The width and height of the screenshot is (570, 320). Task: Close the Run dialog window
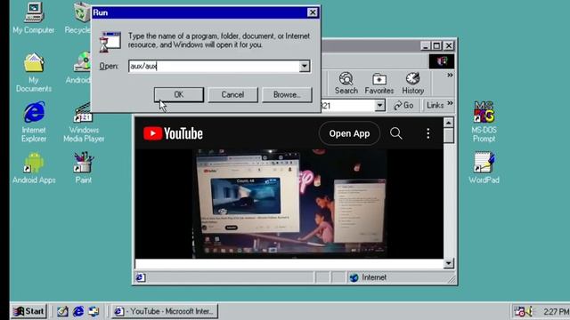click(x=313, y=12)
